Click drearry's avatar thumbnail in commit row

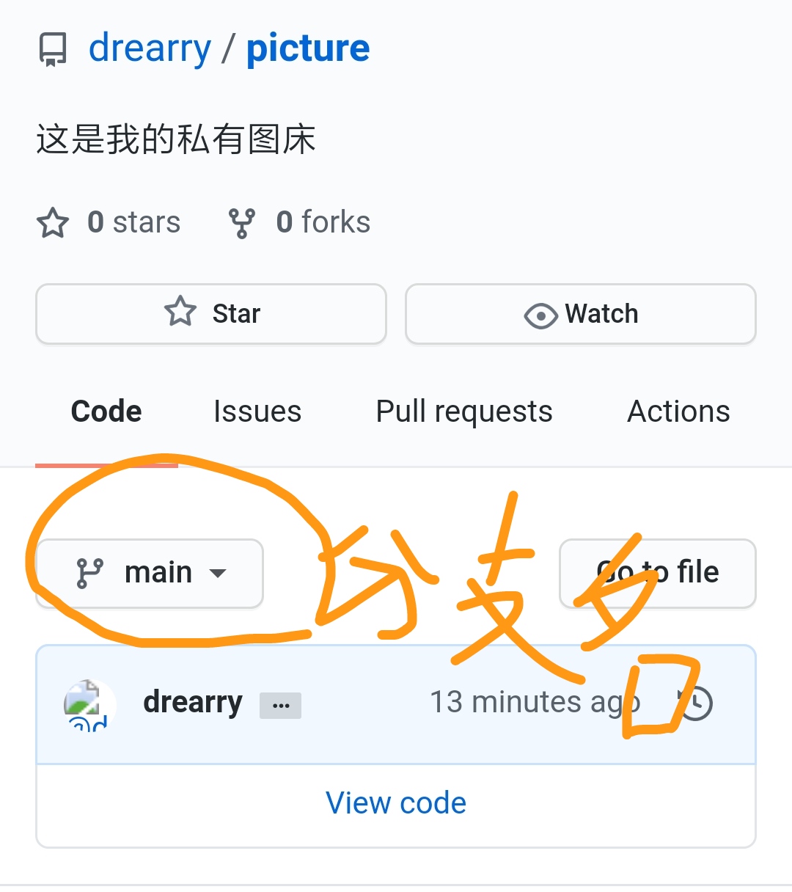(x=89, y=704)
